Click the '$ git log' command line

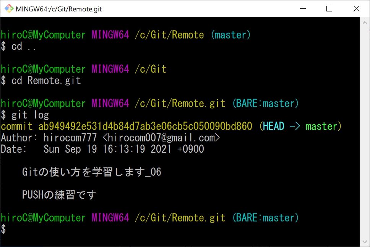25,115
